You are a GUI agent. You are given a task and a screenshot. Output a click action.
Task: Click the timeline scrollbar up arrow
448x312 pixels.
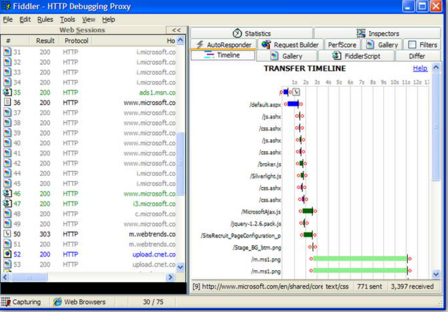click(x=436, y=68)
